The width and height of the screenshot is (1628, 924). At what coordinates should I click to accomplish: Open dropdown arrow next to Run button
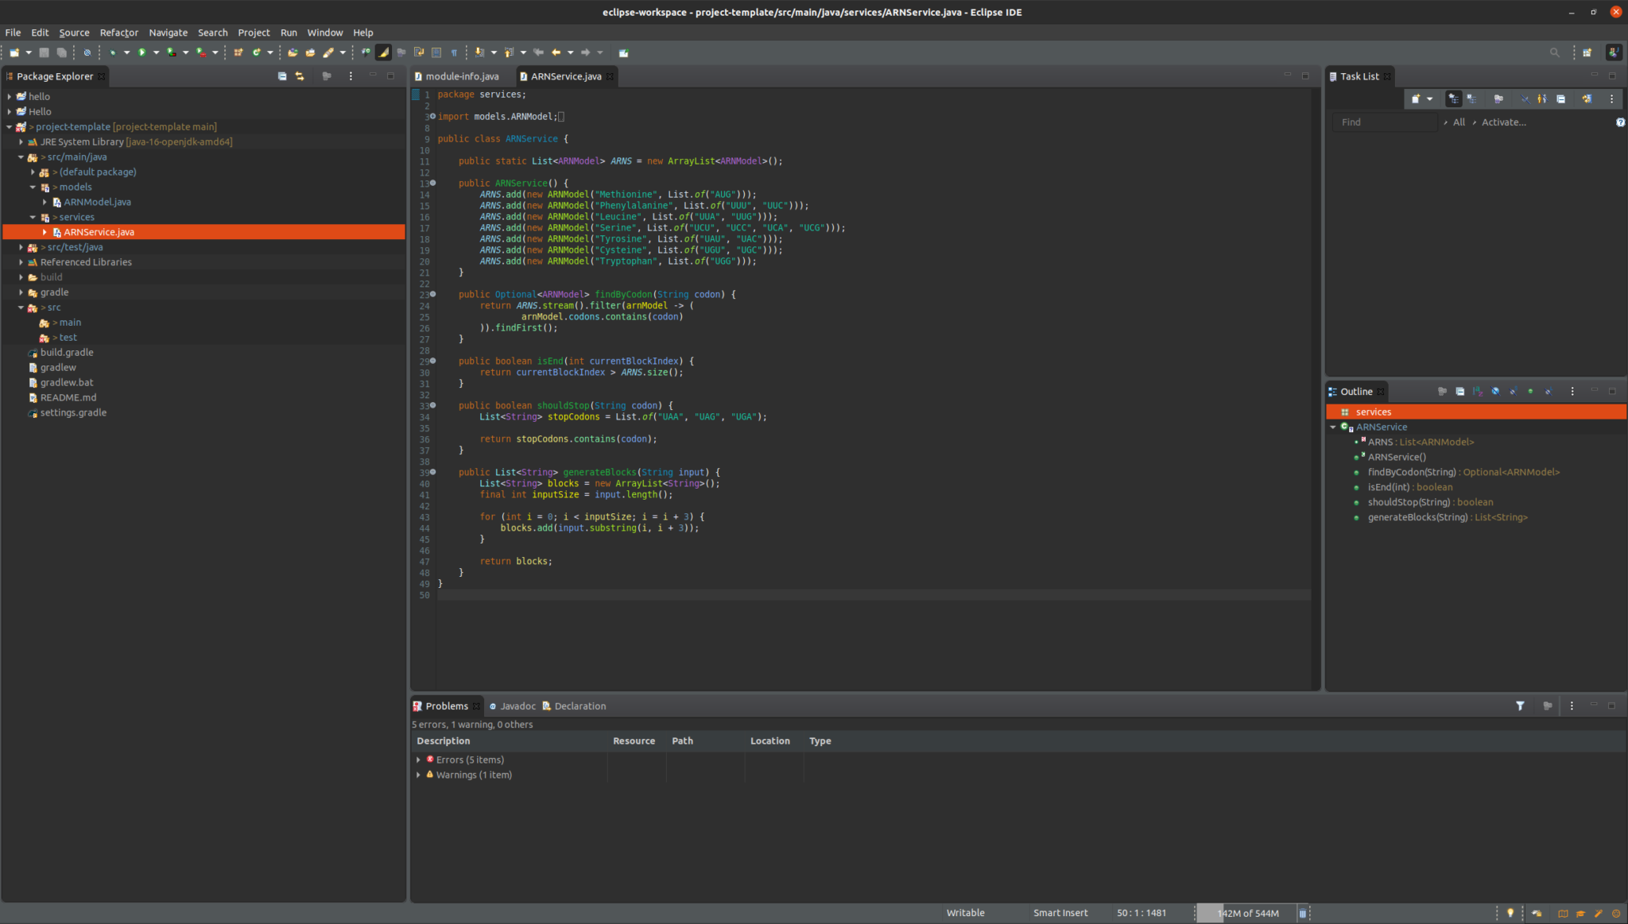pyautogui.click(x=156, y=52)
